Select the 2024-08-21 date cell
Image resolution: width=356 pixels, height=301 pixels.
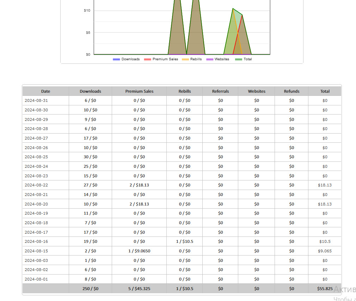(45, 195)
